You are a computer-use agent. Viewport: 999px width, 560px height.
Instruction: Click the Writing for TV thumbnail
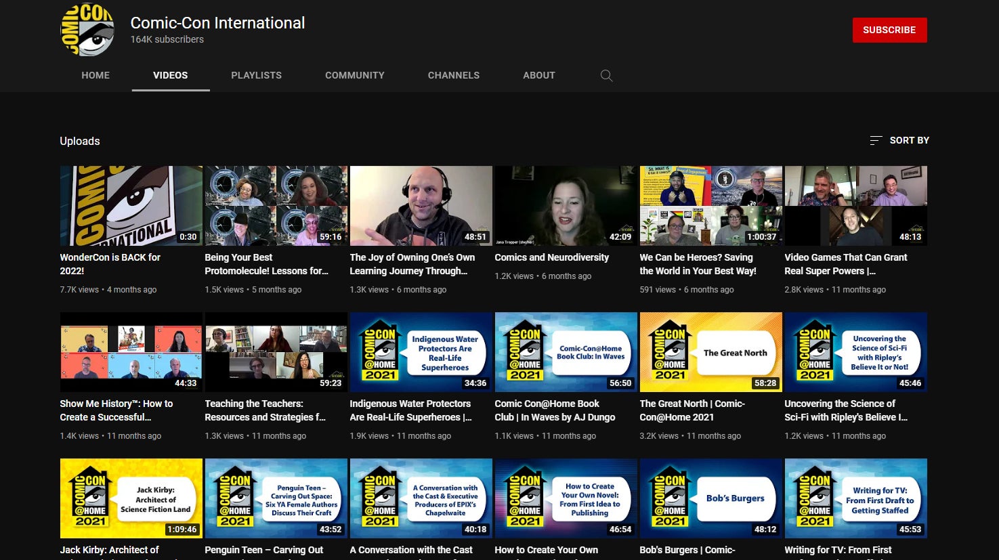coord(855,498)
